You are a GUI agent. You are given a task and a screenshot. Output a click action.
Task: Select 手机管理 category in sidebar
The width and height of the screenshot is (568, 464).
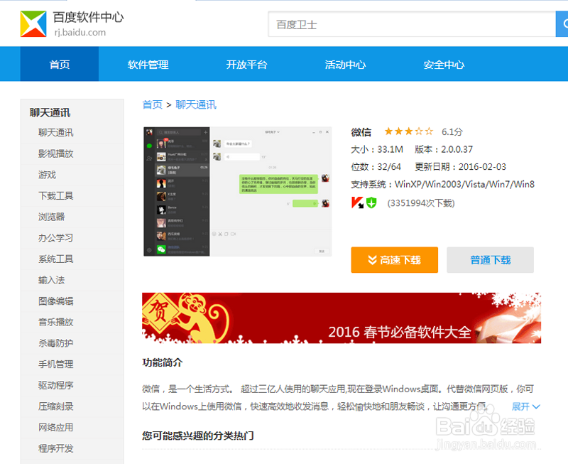click(x=56, y=364)
